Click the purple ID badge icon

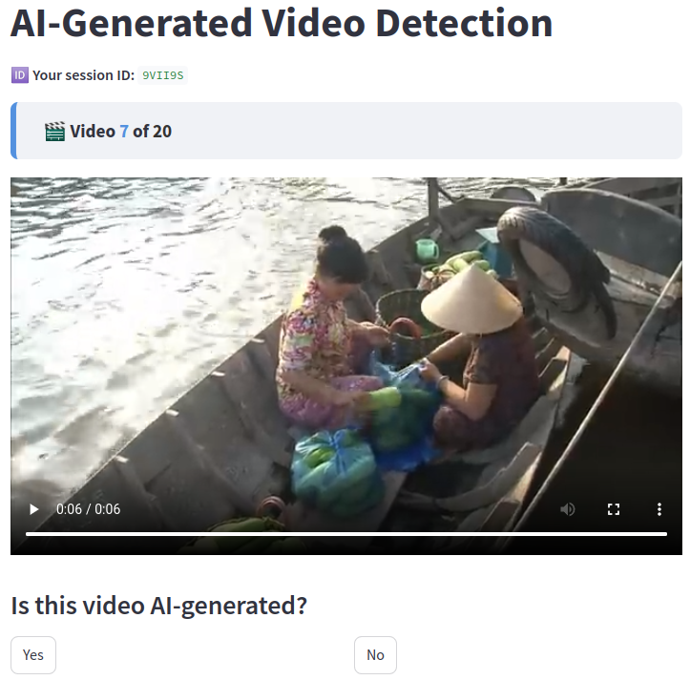tap(19, 75)
